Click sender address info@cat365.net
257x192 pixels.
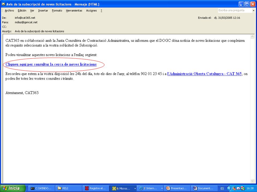[x=25, y=18]
